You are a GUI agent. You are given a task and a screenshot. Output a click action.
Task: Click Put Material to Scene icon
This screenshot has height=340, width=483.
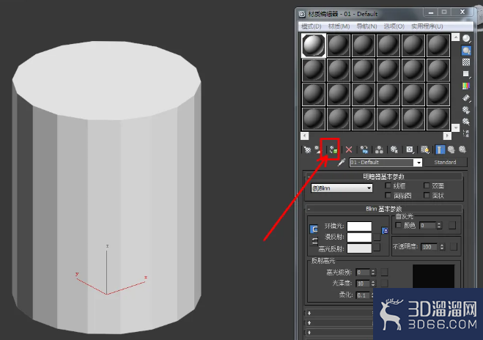click(x=318, y=149)
